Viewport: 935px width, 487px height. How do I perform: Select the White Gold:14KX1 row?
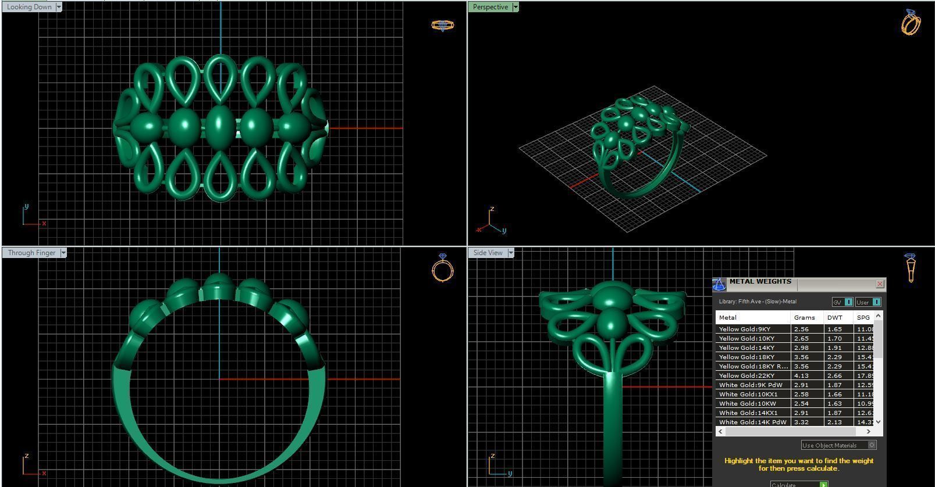[x=795, y=413]
